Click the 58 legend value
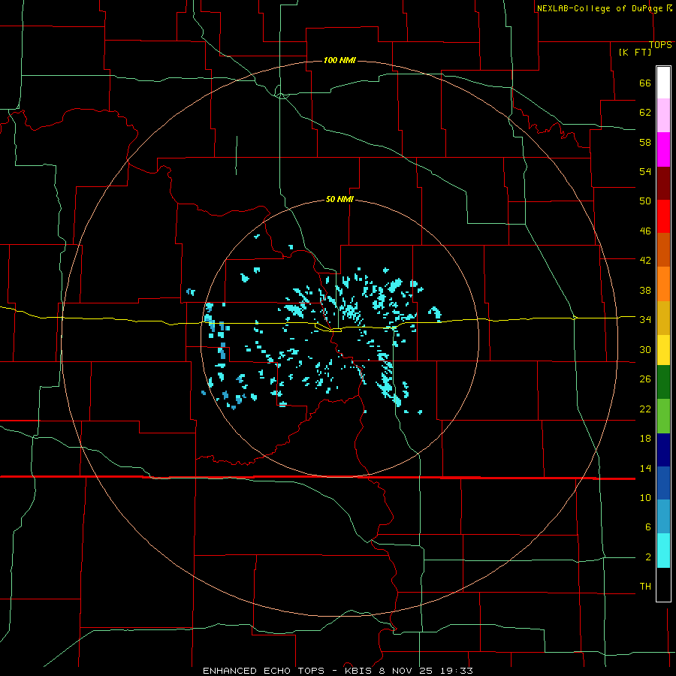This screenshot has height=676, width=676. coord(645,142)
